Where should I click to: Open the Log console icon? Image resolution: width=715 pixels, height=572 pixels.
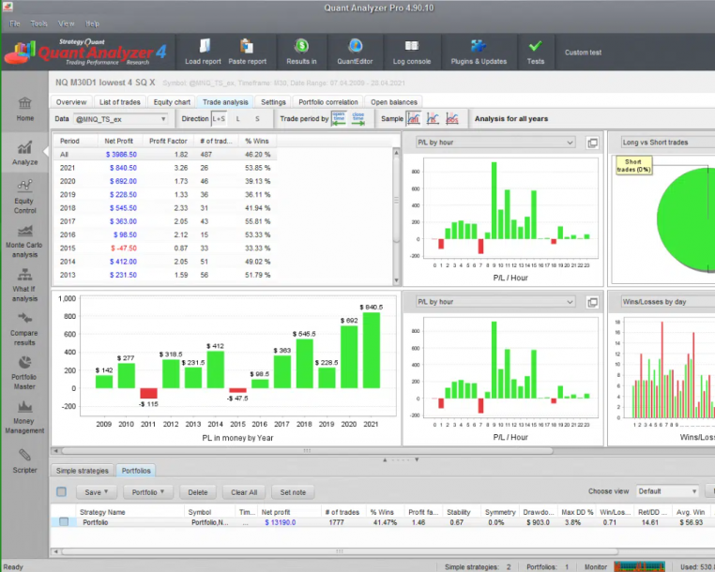click(x=411, y=46)
